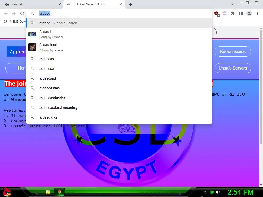Choose the asdasdas suggestion
Image resolution: width=263 pixels, height=197 pixels.
pos(119,59)
